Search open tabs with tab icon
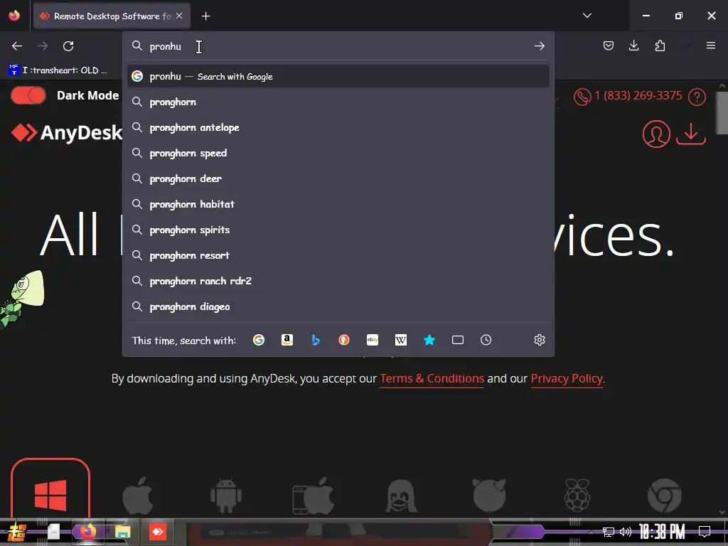The height and width of the screenshot is (546, 728). click(x=458, y=340)
